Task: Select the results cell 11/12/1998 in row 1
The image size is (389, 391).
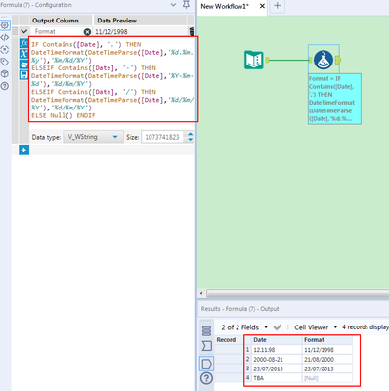Action: pos(327,350)
